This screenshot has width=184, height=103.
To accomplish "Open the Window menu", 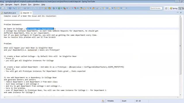I will coord(36,5).
